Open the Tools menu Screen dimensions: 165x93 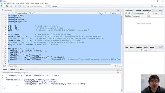pos(42,3)
